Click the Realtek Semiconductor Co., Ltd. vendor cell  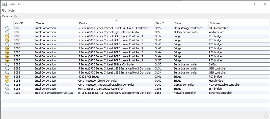[x=55, y=93]
